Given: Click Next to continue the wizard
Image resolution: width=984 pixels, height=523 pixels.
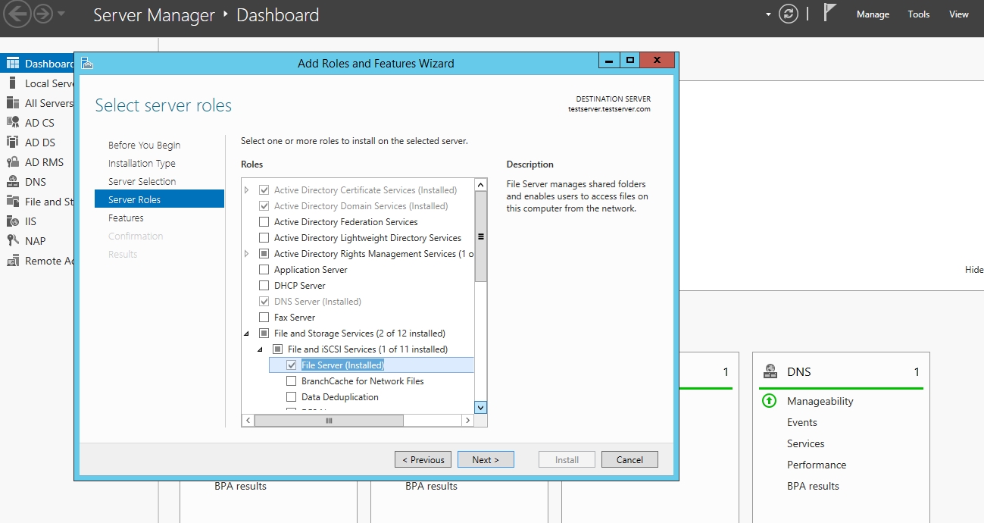Looking at the screenshot, I should [486, 459].
